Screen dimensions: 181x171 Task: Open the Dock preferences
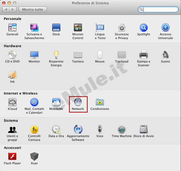(56, 30)
